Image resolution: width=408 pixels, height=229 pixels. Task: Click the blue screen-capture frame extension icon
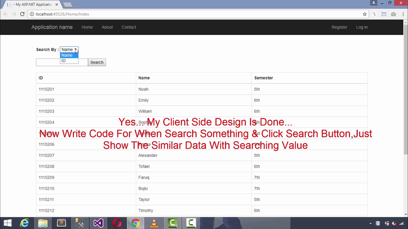tap(384, 14)
